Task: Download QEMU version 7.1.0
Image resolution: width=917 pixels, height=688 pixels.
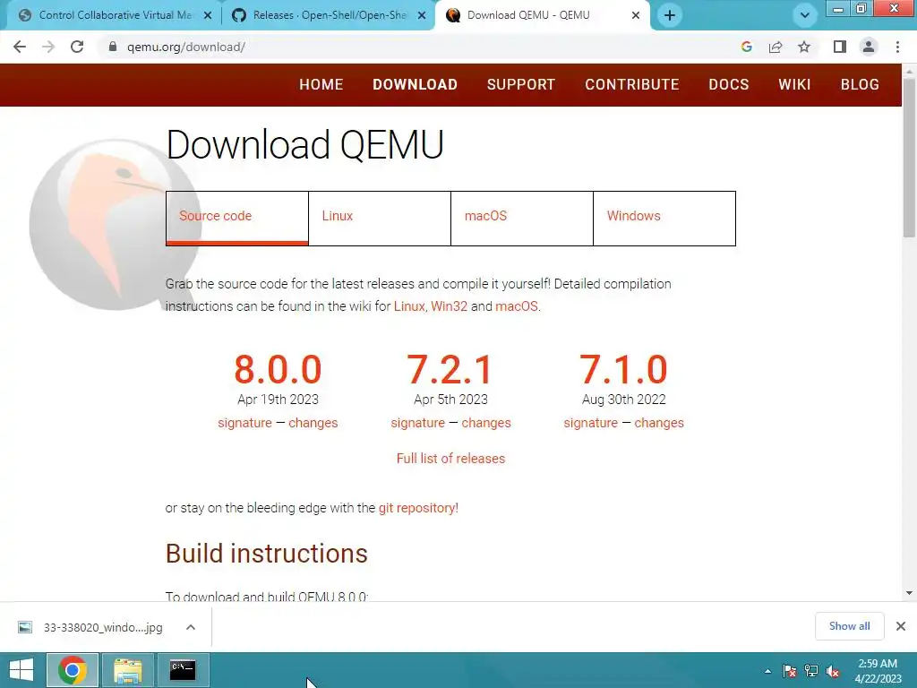Action: pyautogui.click(x=623, y=369)
